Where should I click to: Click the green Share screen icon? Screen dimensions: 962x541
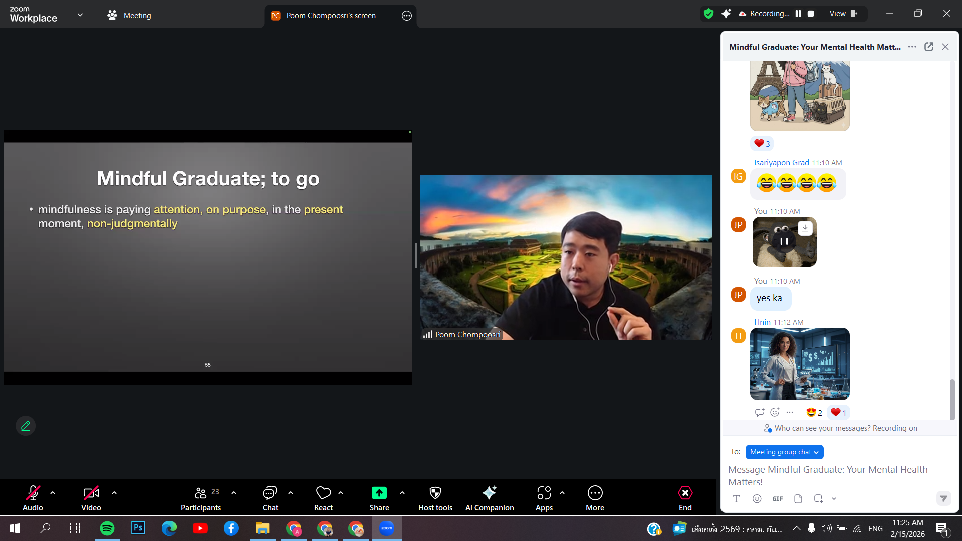coord(379,493)
